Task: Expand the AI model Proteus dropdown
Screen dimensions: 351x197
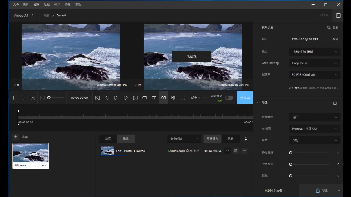Action: 314,129
